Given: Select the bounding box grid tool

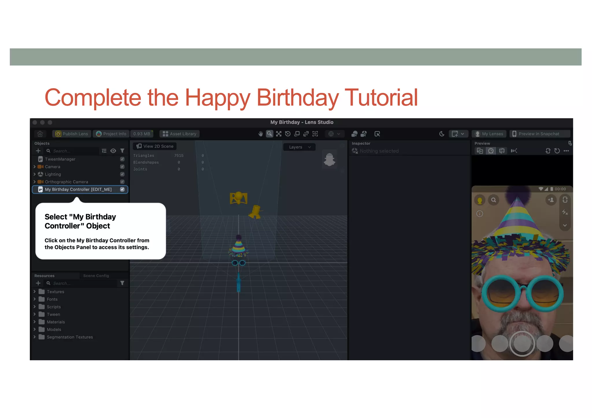Looking at the screenshot, I should tap(315, 134).
